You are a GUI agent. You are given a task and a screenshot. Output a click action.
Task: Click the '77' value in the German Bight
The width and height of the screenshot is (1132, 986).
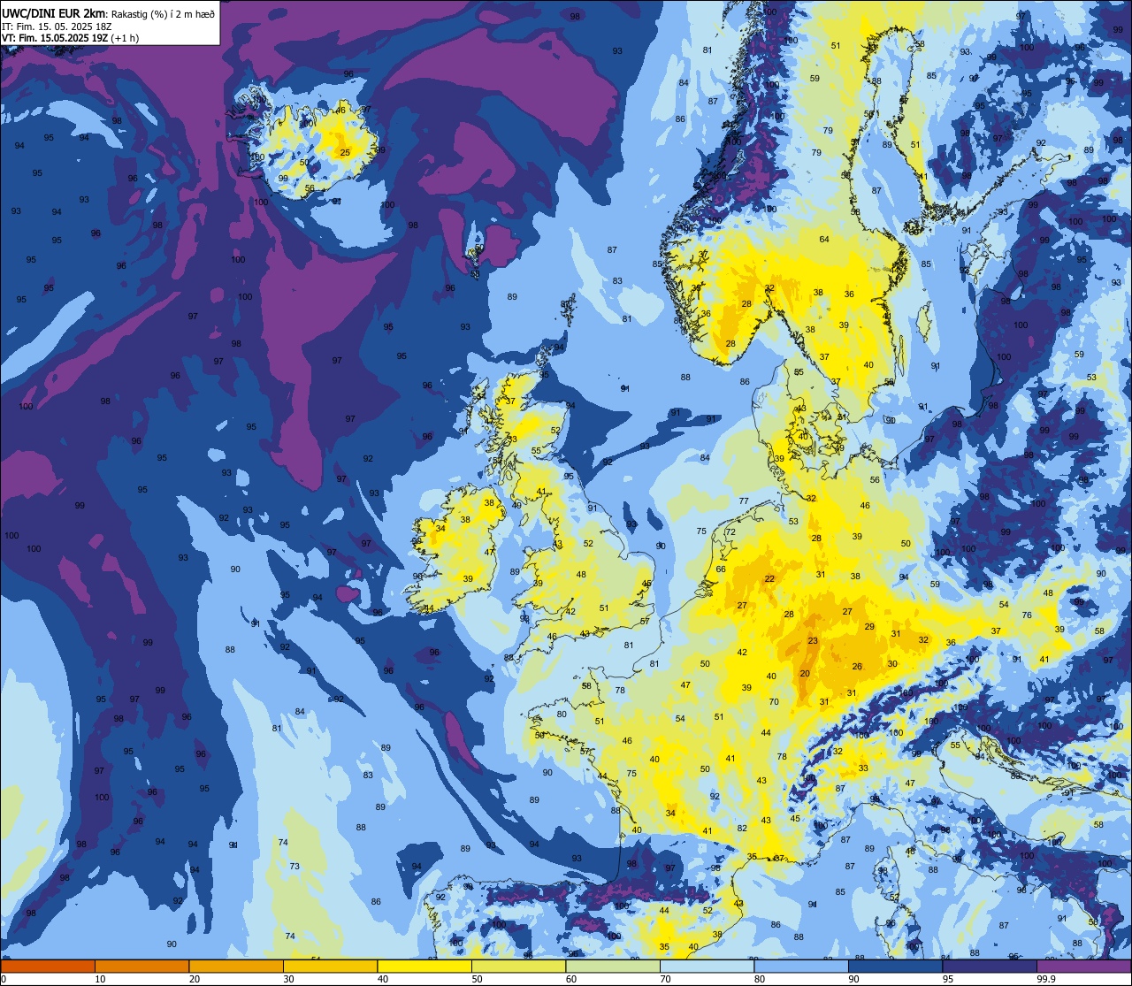pyautogui.click(x=744, y=501)
